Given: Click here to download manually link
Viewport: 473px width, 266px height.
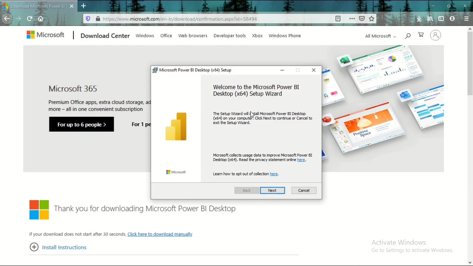Looking at the screenshot, I should [x=160, y=234].
